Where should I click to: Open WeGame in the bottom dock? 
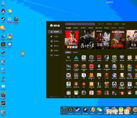click(x=71, y=111)
